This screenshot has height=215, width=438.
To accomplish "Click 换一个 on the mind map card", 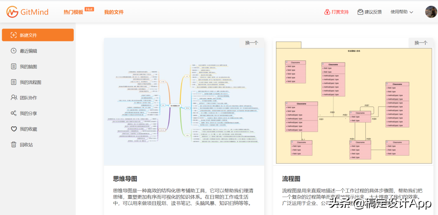I will [252, 43].
